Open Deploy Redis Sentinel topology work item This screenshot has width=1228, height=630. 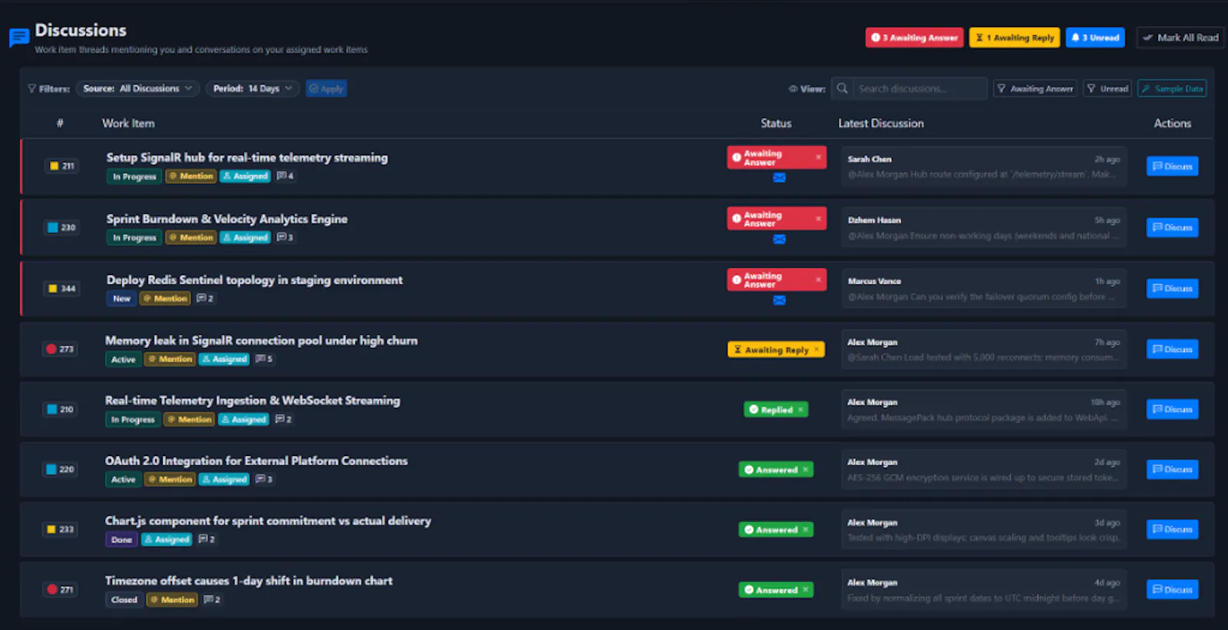255,281
